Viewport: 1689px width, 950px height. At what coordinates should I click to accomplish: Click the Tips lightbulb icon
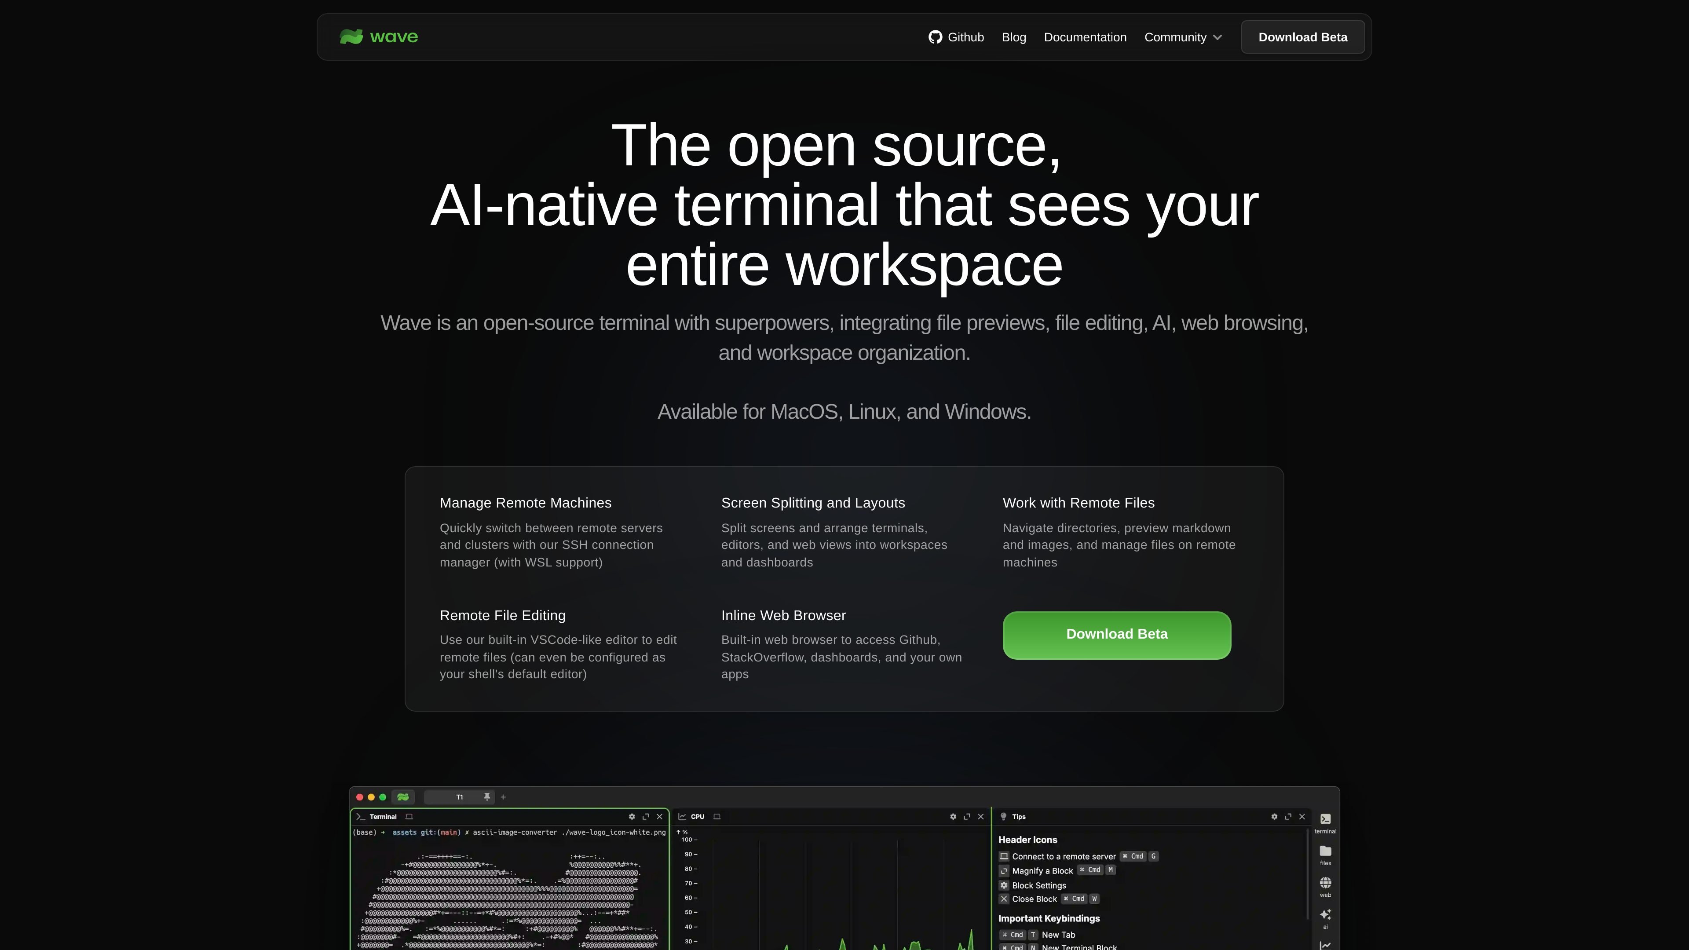[1003, 816]
